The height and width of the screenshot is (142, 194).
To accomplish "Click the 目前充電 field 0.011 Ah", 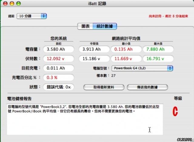I will (x=59, y=68).
